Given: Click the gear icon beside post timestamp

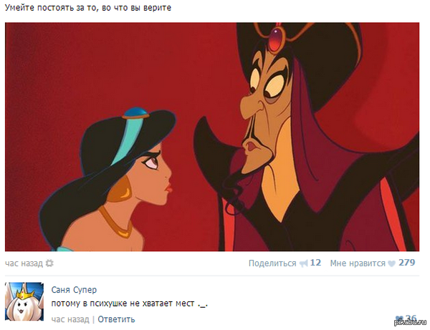Looking at the screenshot, I should [x=49, y=263].
